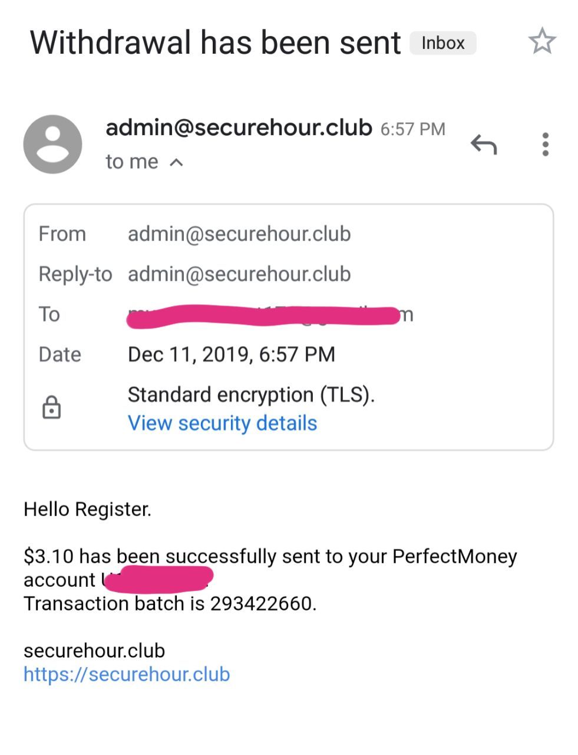
Task: Tap the sender name in message header
Action: click(239, 127)
